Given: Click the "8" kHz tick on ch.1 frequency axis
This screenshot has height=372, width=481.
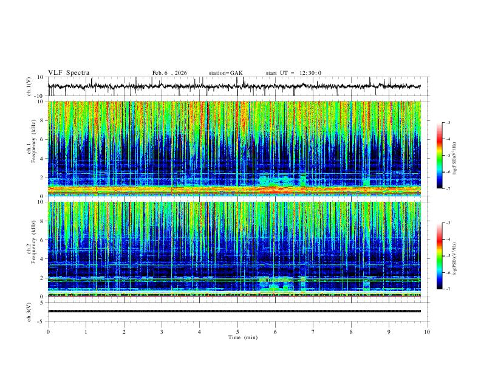Looking at the screenshot, I should click(42, 120).
